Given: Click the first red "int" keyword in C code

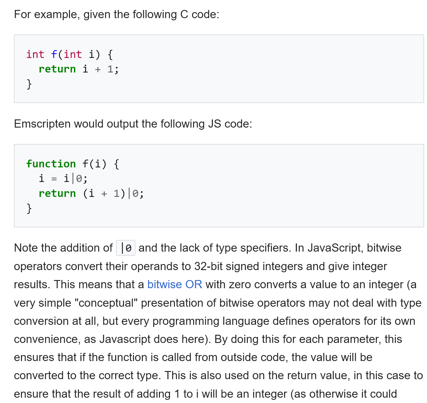Looking at the screenshot, I should pyautogui.click(x=35, y=54).
